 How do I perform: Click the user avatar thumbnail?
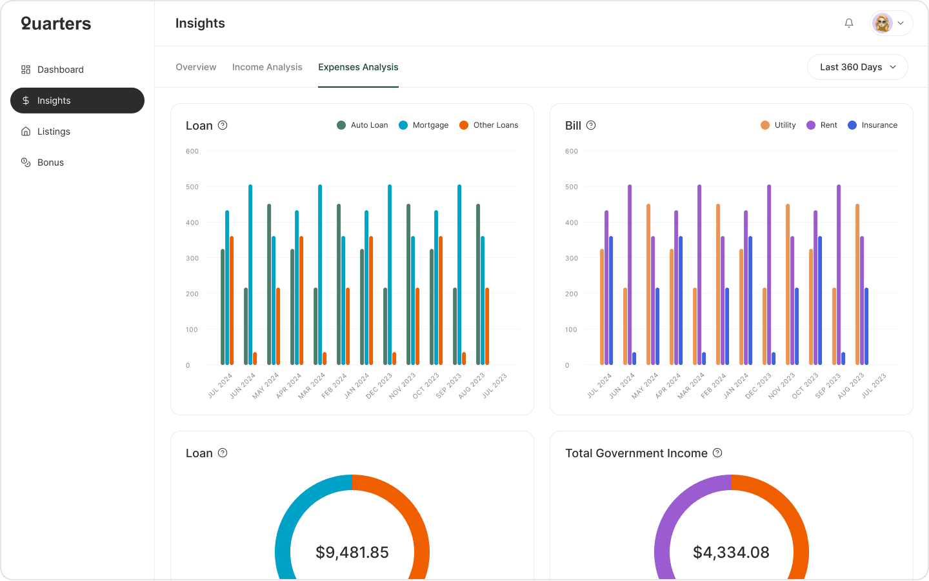[883, 23]
